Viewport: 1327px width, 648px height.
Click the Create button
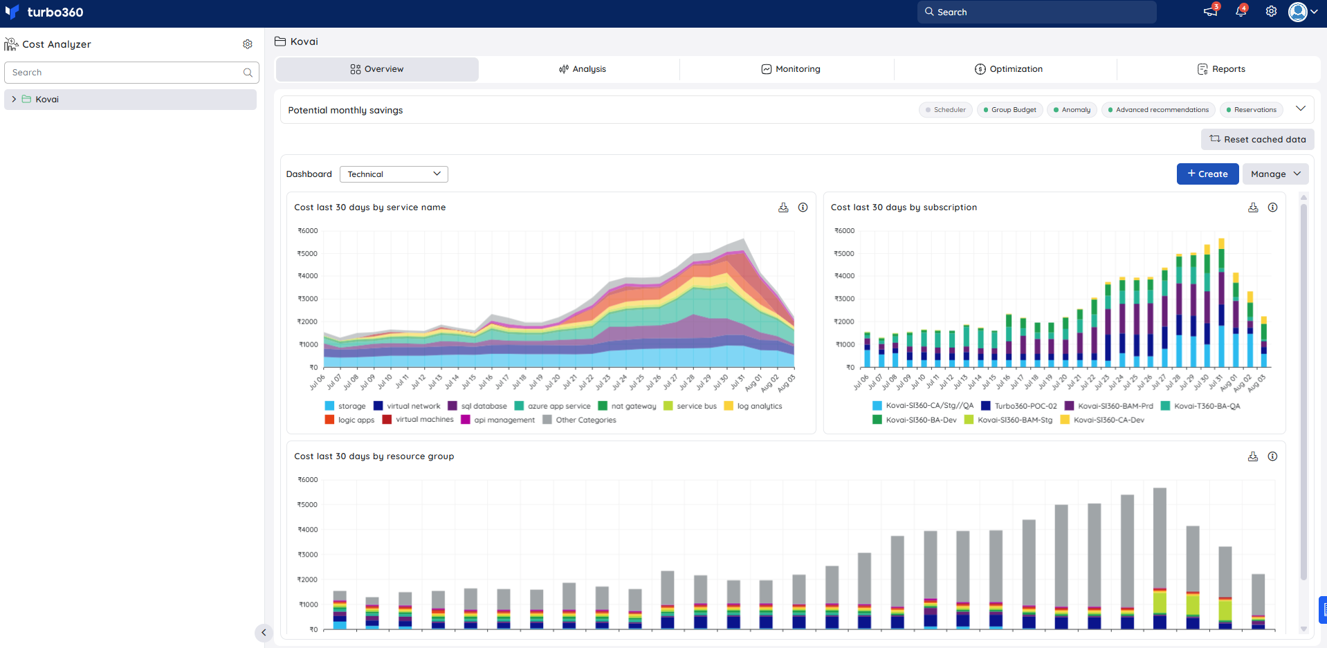coord(1207,174)
